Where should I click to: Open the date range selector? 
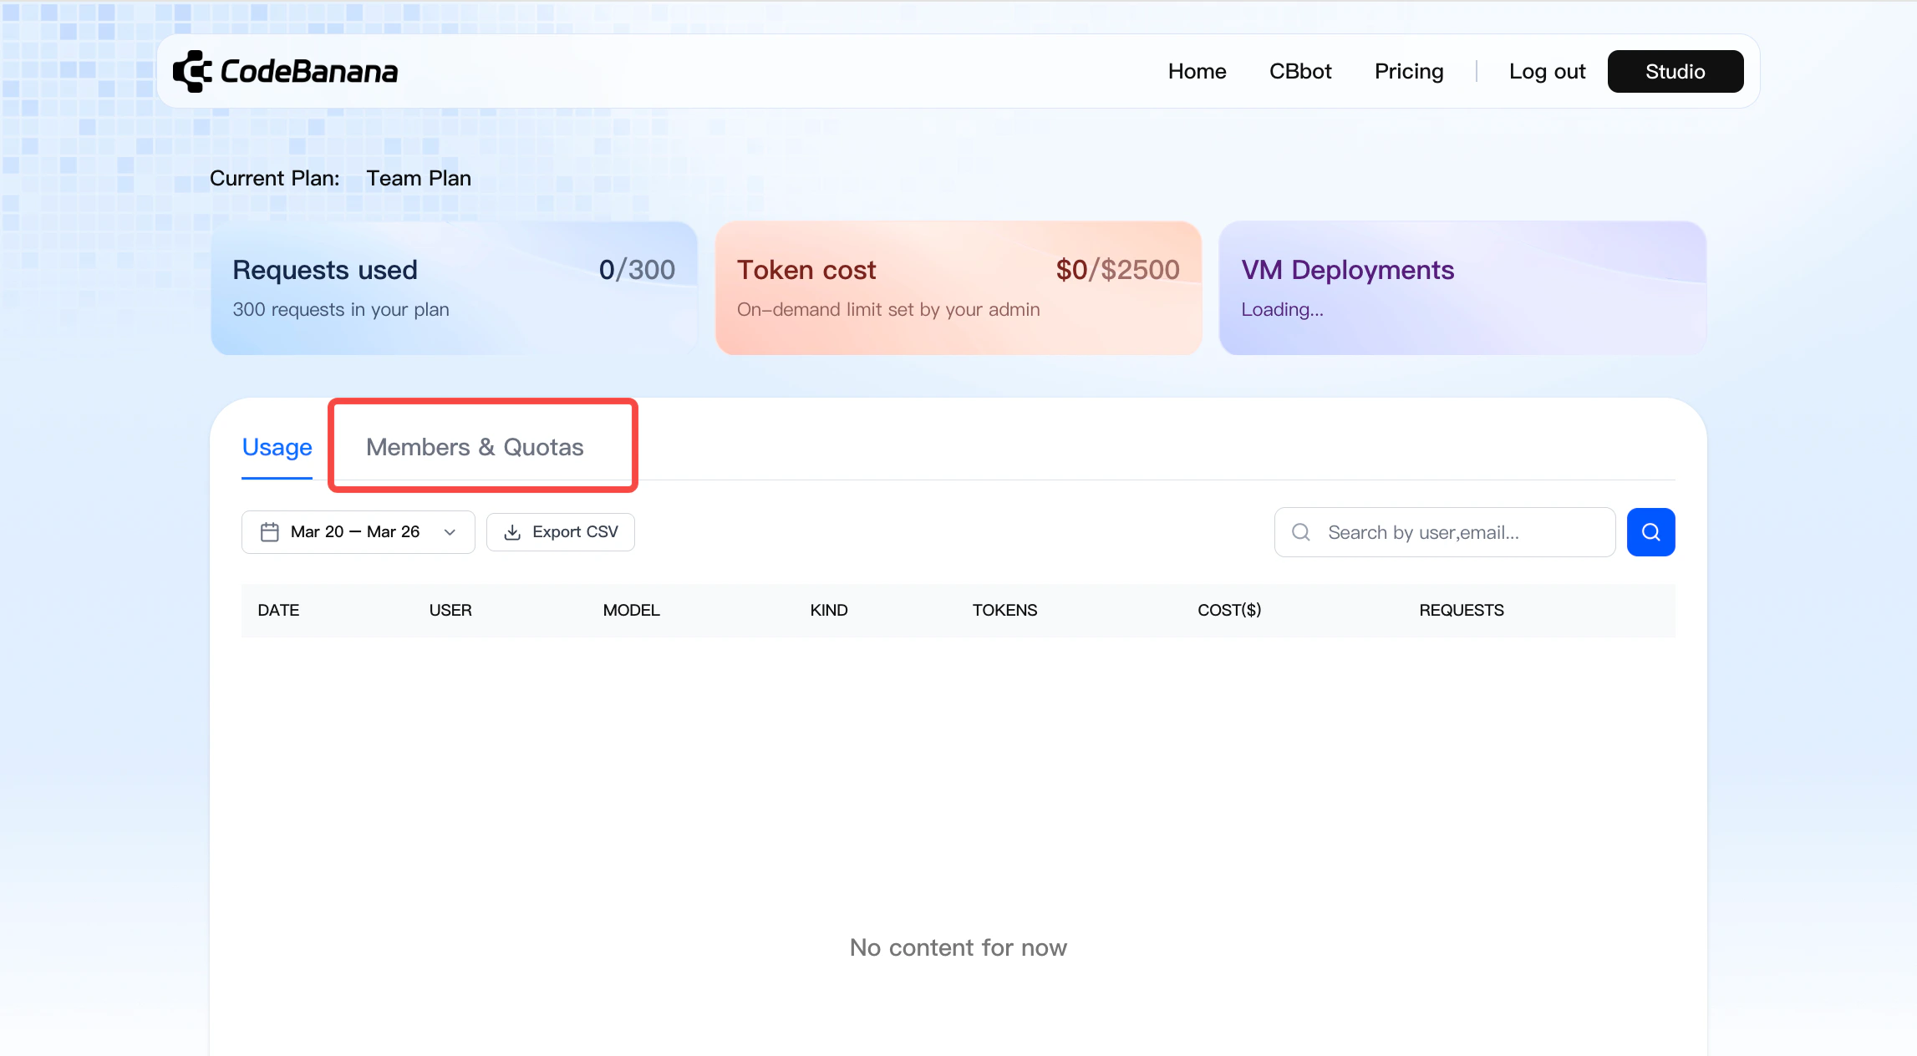tap(357, 532)
